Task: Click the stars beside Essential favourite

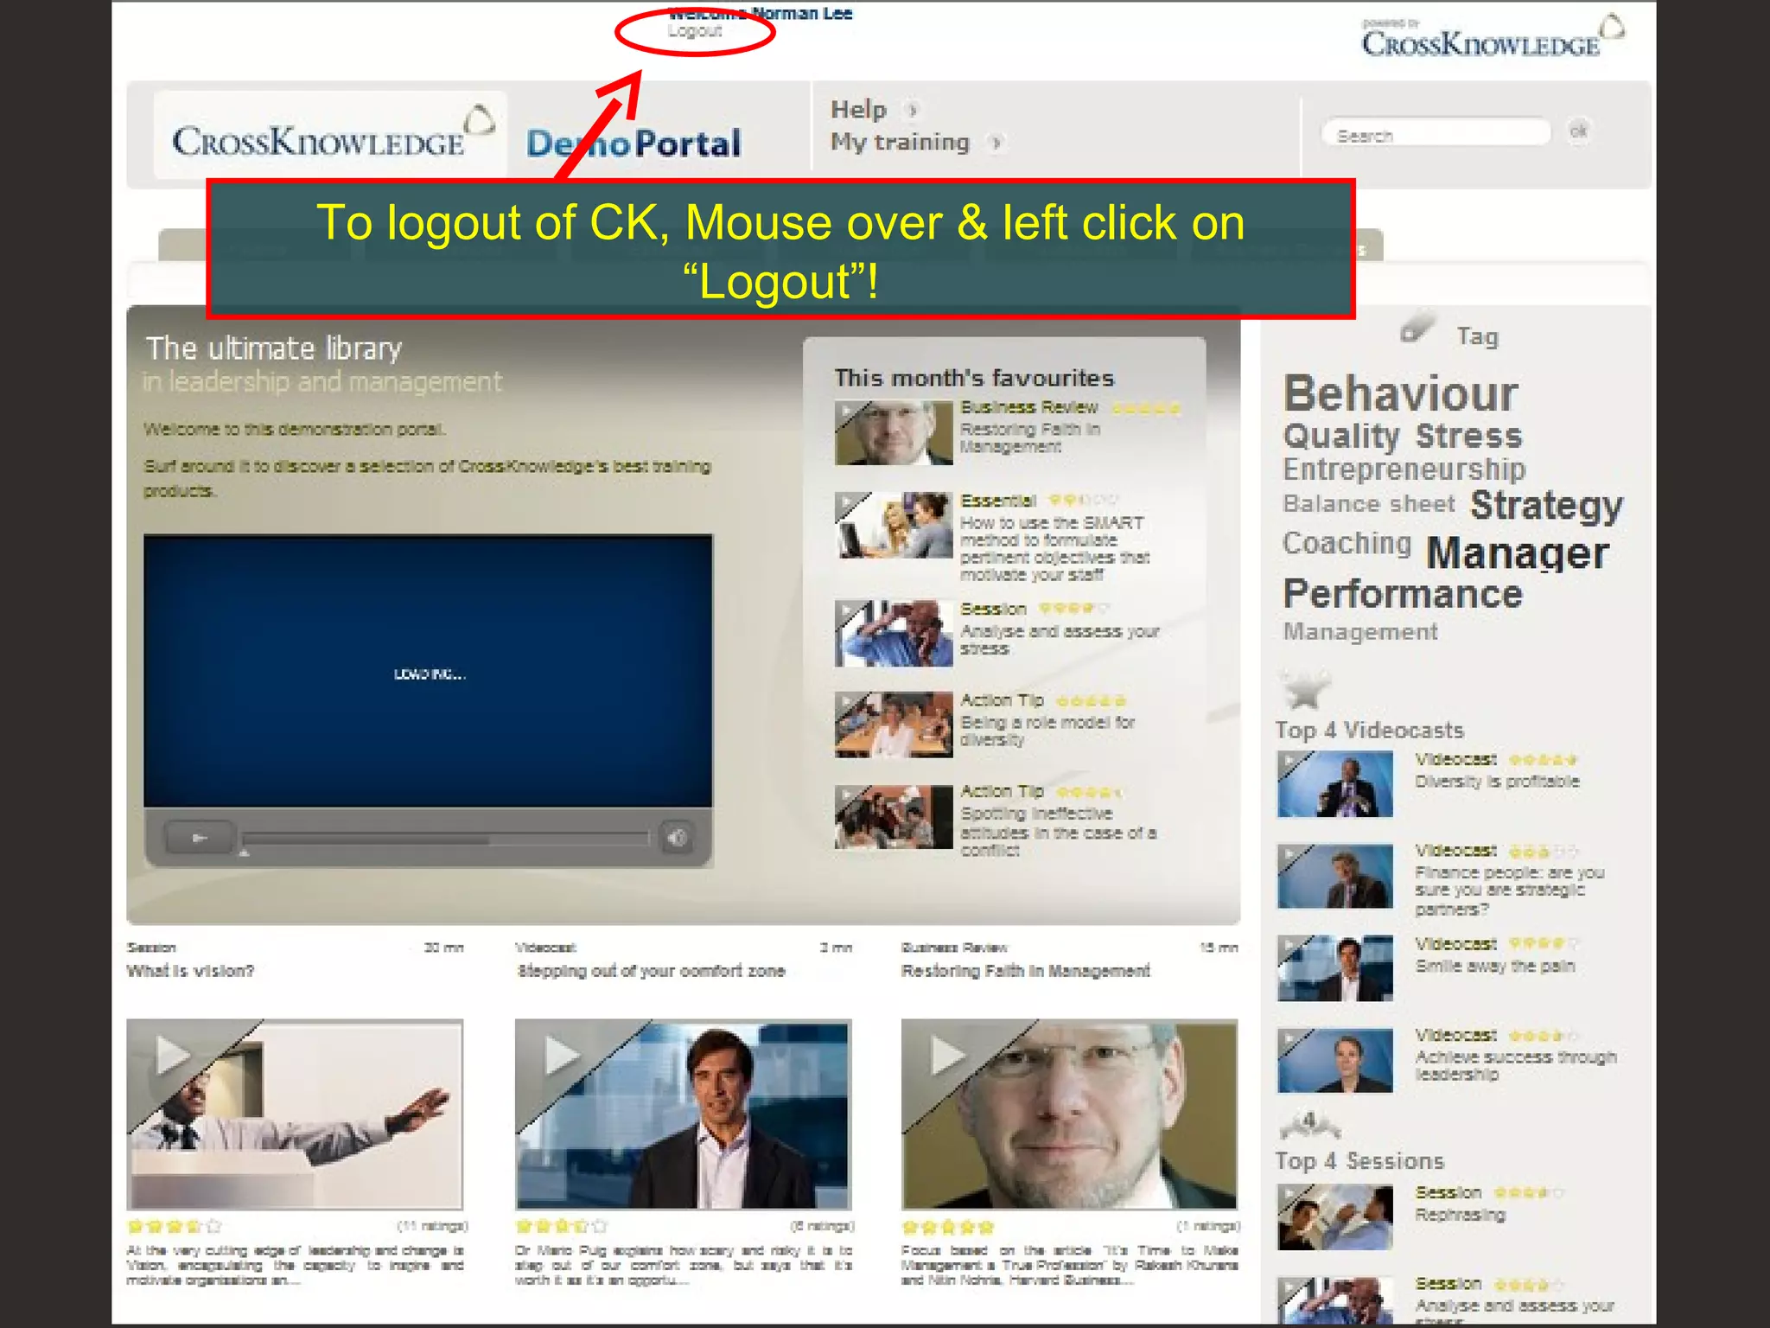Action: click(1083, 500)
